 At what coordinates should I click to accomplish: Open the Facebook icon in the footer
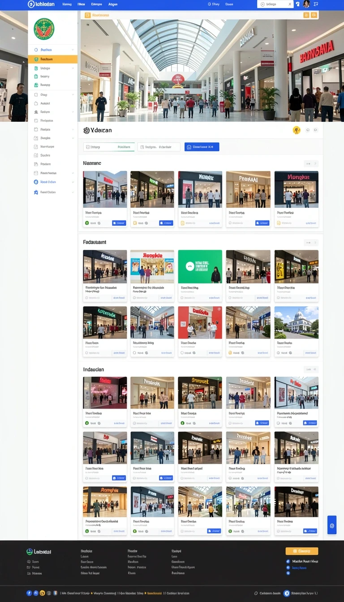(30, 593)
